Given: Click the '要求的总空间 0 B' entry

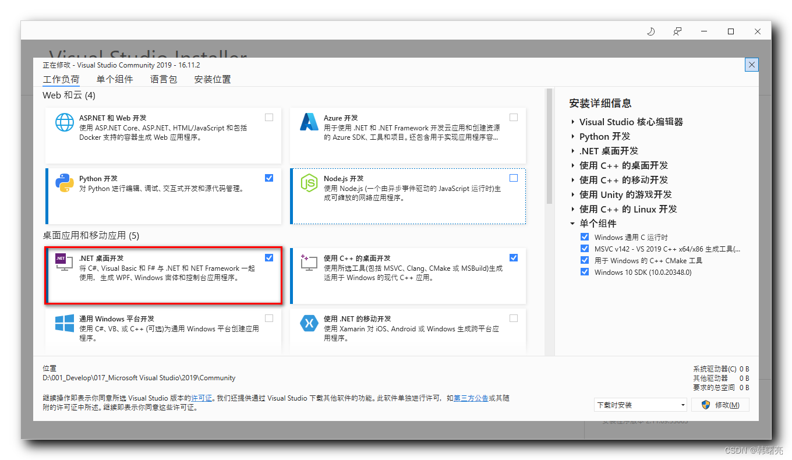Looking at the screenshot, I should tap(721, 388).
